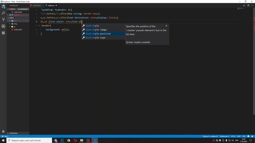Screen dimensions: 255x143
Task: Click line and column indicator in status bar
Action: (x=210, y=136)
